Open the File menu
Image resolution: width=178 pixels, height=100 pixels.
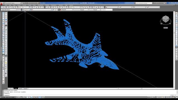click(x=6, y=5)
